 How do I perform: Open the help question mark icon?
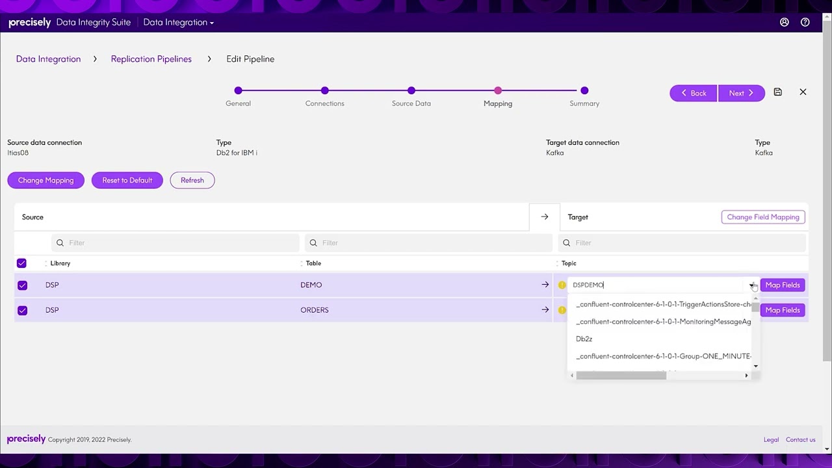(805, 22)
